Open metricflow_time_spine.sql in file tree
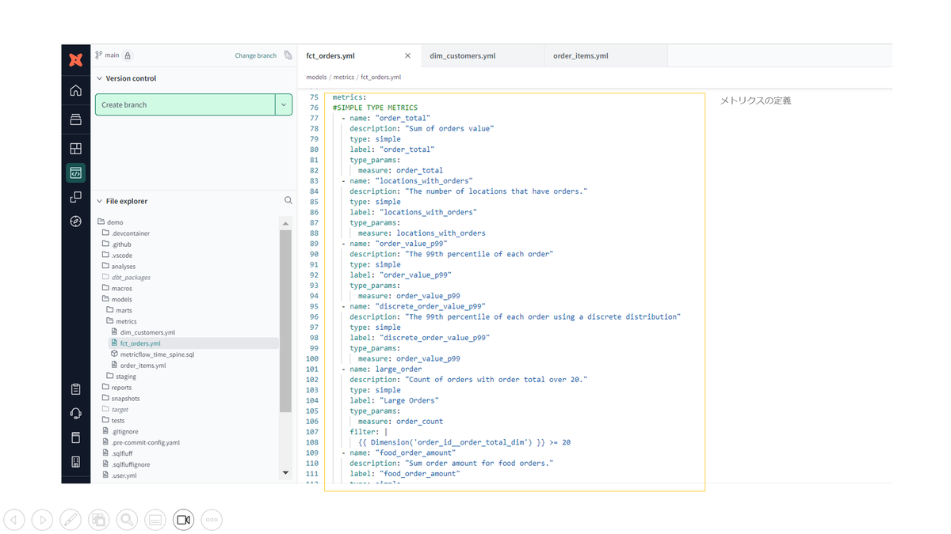Image resolution: width=951 pixels, height=534 pixels. pyautogui.click(x=153, y=354)
